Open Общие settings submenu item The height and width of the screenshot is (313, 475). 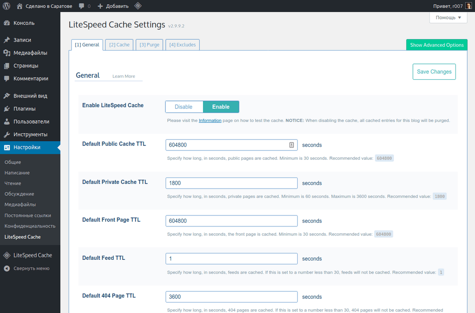13,162
